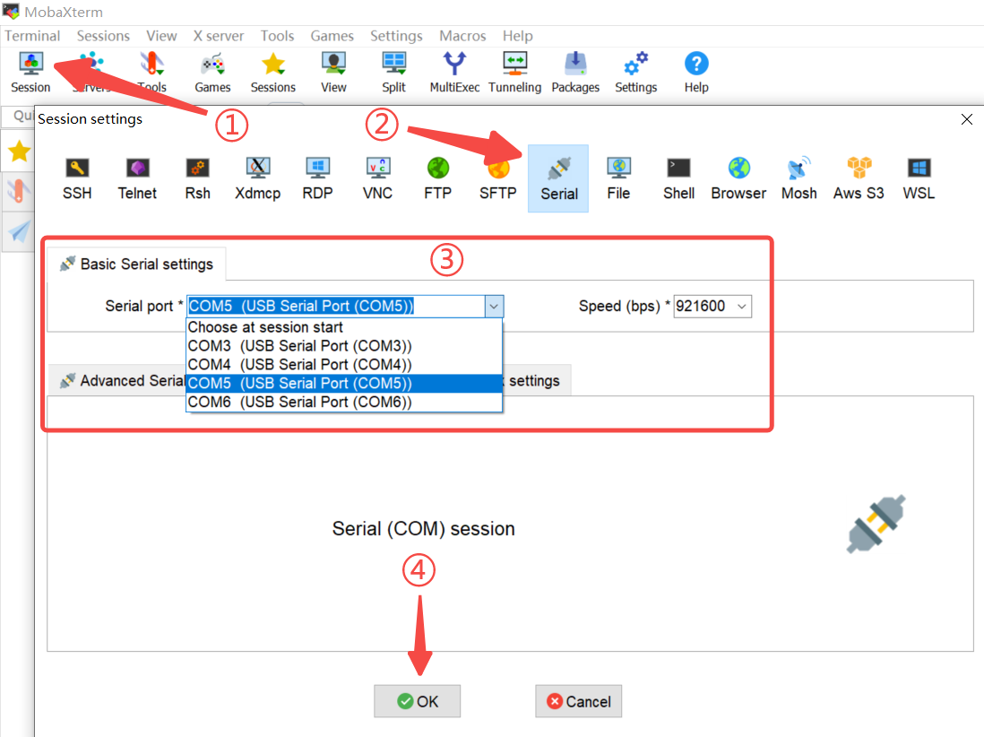Select the SSH session type icon

77,178
